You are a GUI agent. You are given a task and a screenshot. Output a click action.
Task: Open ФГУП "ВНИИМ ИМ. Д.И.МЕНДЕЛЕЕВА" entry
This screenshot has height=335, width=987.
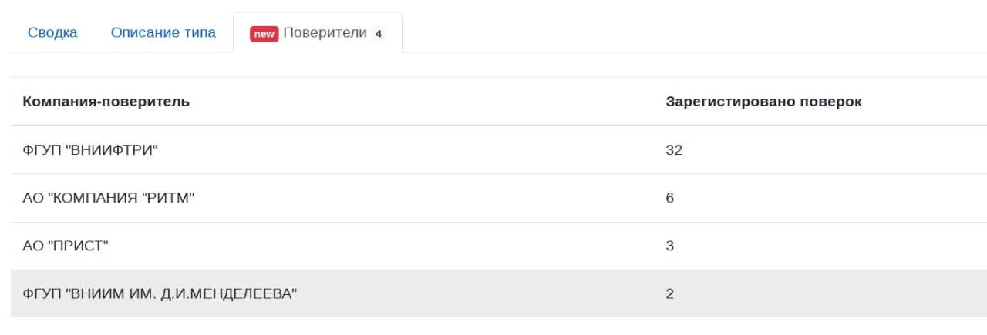[x=160, y=293]
